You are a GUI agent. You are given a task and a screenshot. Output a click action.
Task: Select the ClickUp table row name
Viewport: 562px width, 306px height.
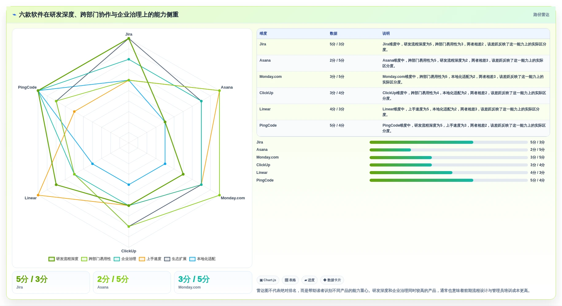pyautogui.click(x=266, y=93)
